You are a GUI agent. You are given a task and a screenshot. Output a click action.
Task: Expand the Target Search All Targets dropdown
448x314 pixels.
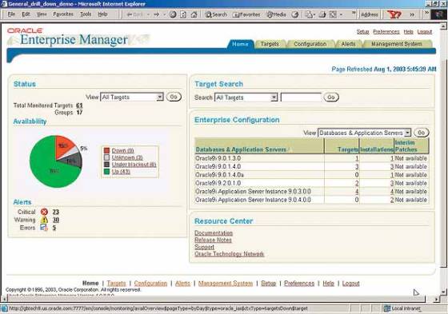tap(274, 97)
